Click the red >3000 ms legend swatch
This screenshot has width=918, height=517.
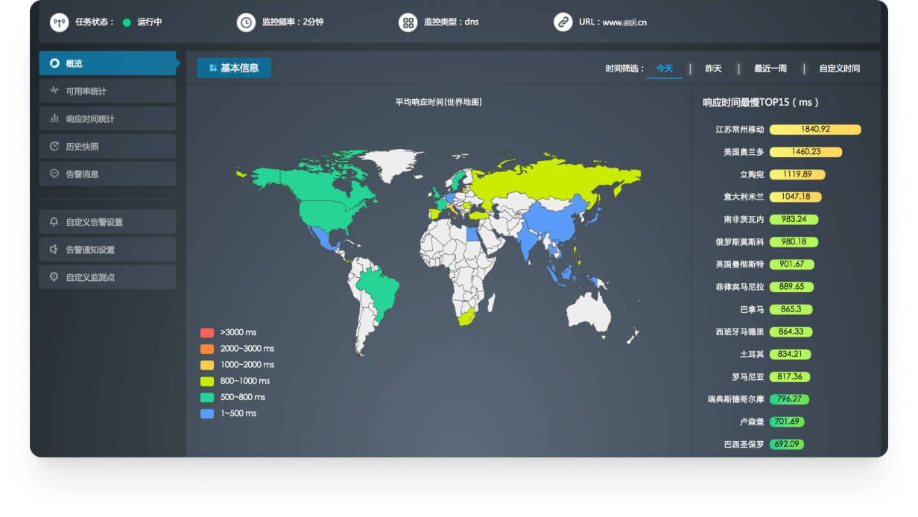(x=207, y=332)
